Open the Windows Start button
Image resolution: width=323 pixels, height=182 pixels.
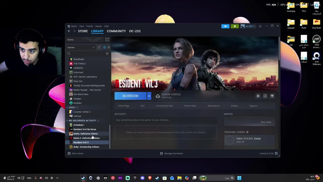[x=239, y=178]
